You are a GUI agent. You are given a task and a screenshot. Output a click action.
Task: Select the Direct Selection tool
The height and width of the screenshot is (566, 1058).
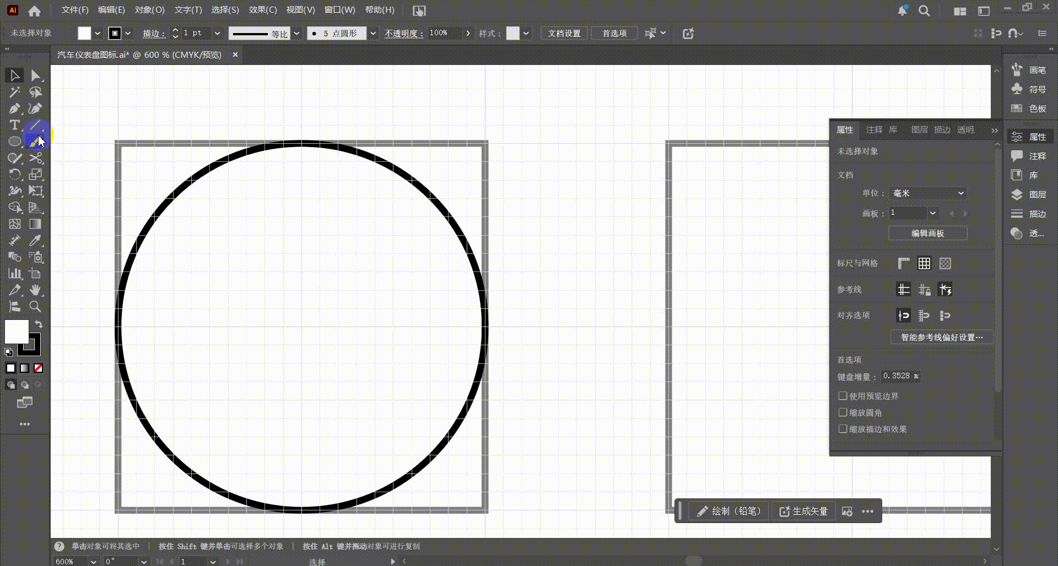(36, 75)
